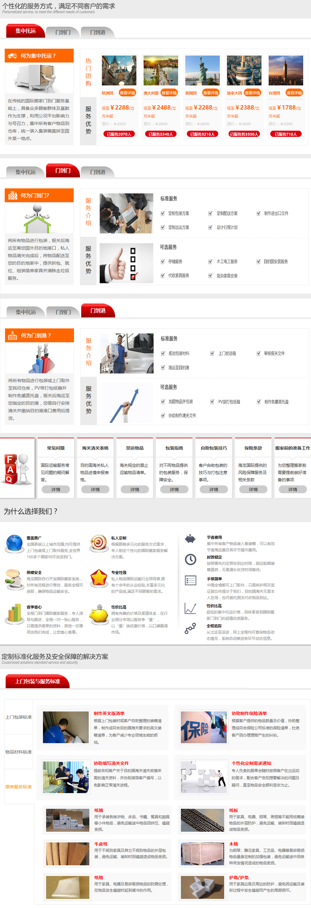Viewport: 311px width, 908px height.
Task: Check the 目的国安居服务 checkbox
Action: (259, 262)
